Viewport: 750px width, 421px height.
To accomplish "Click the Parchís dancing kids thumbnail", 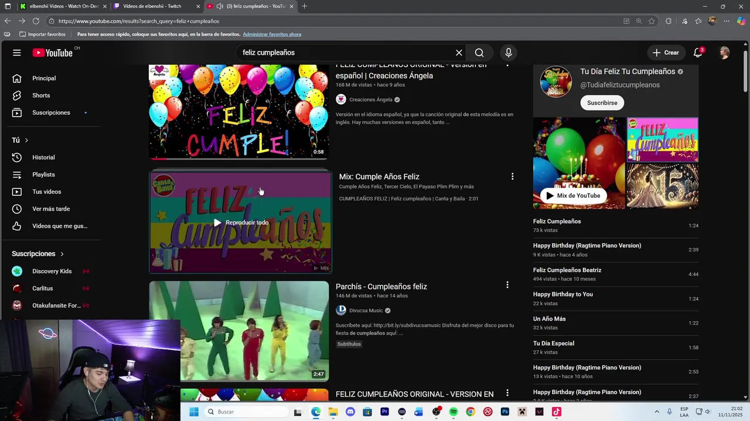I will [x=239, y=332].
